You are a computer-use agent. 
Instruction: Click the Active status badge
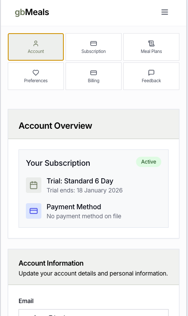pos(149,162)
